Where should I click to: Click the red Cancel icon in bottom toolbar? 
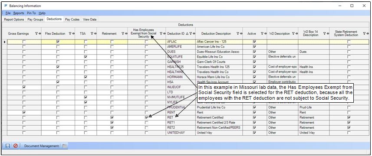[x=16, y=146]
